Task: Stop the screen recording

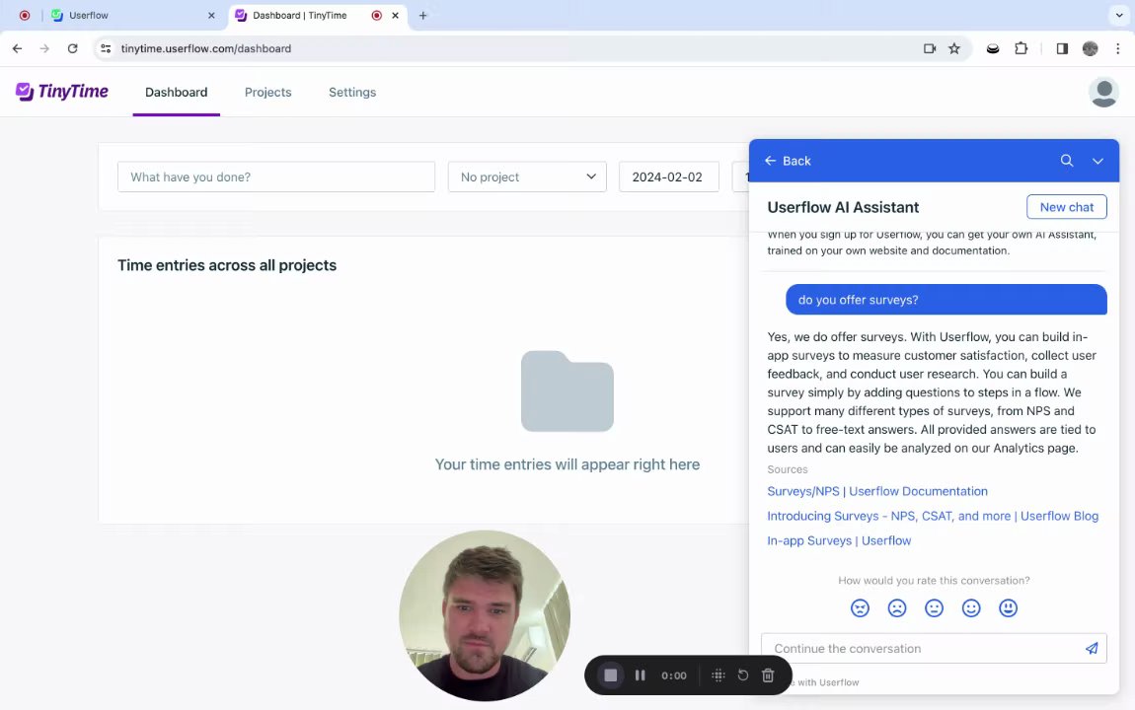Action: [x=610, y=674]
